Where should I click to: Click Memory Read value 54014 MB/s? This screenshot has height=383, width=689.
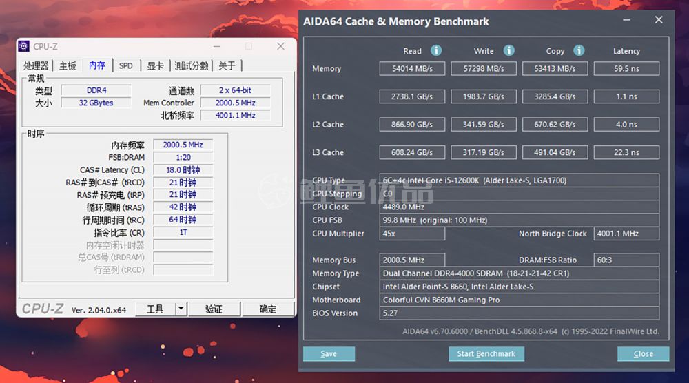[412, 68]
